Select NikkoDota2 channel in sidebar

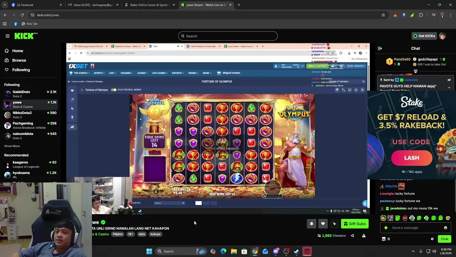pos(30,115)
